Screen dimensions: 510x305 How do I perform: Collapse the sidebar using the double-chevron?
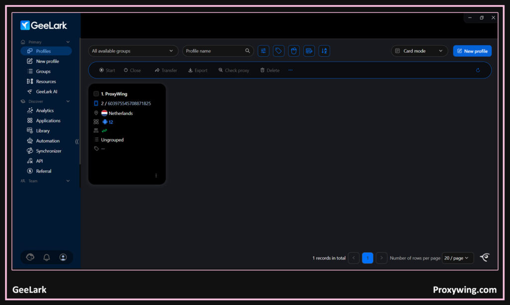77,142
